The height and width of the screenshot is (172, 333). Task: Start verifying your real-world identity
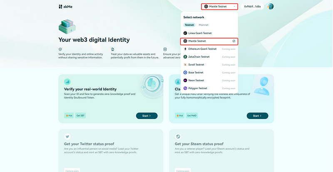pos(147,116)
